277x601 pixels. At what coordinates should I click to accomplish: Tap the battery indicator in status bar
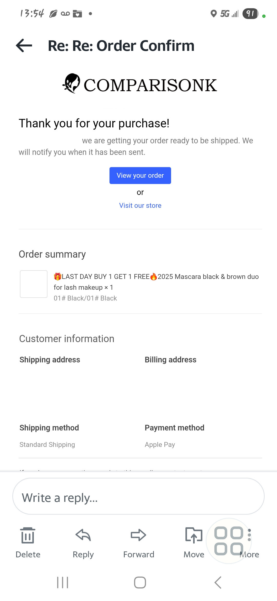coord(250,14)
